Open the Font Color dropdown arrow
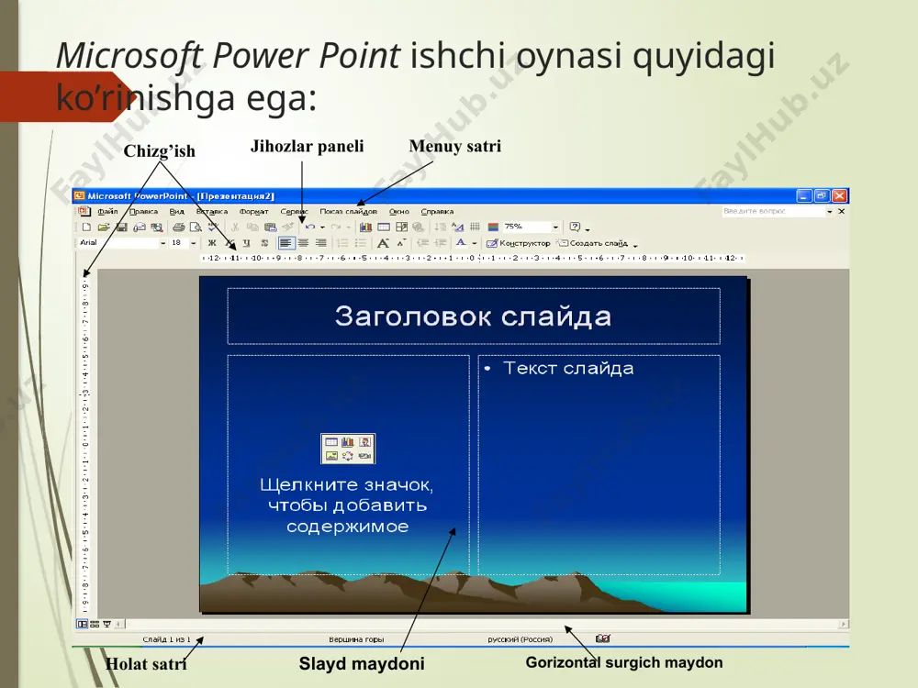 click(475, 243)
